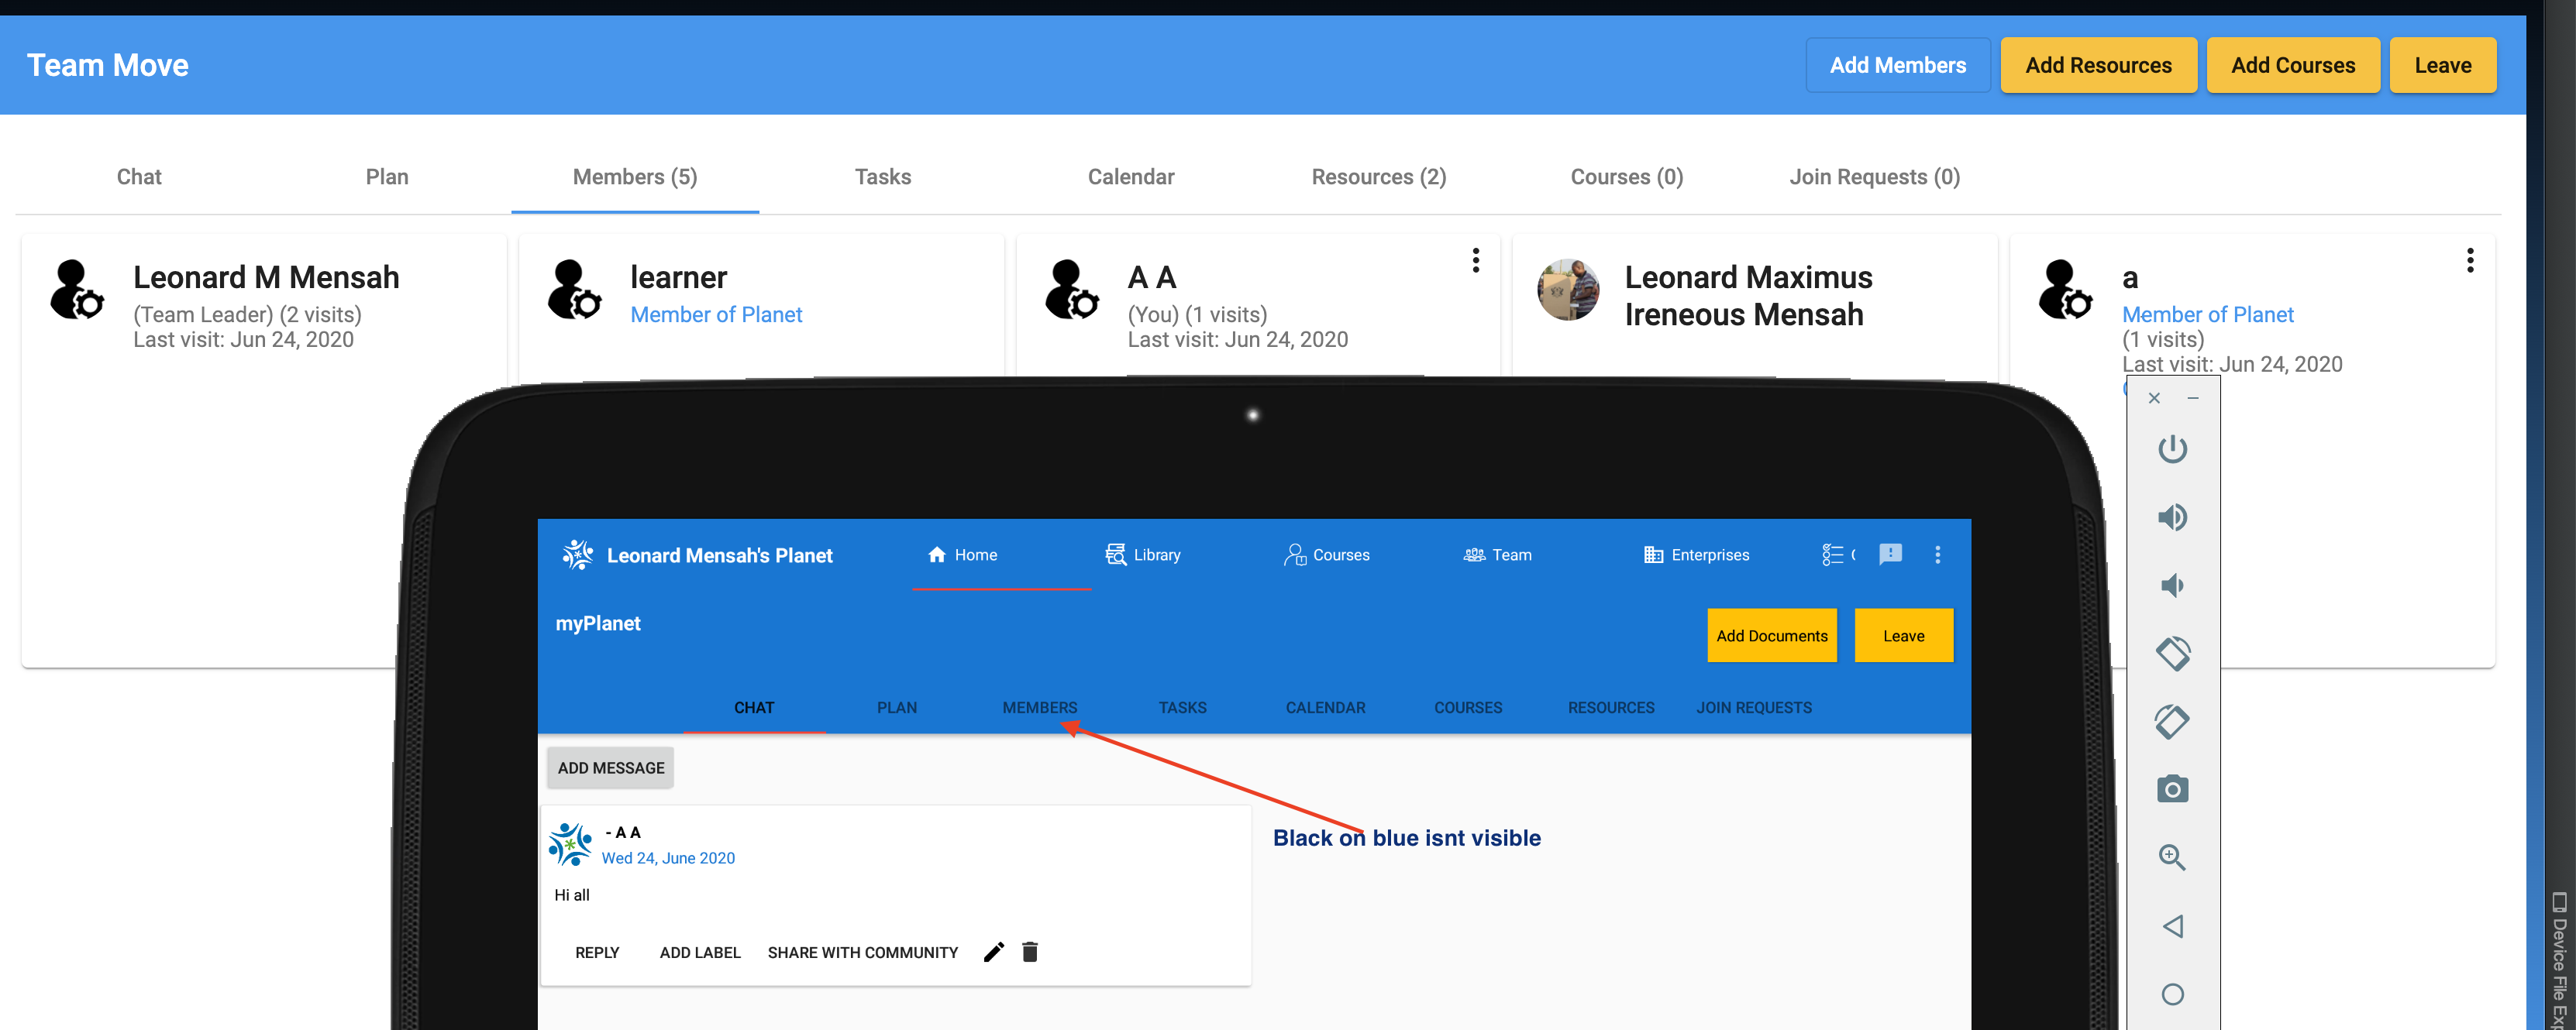2576x1030 pixels.
Task: Click the Add Members button
Action: click(1897, 64)
